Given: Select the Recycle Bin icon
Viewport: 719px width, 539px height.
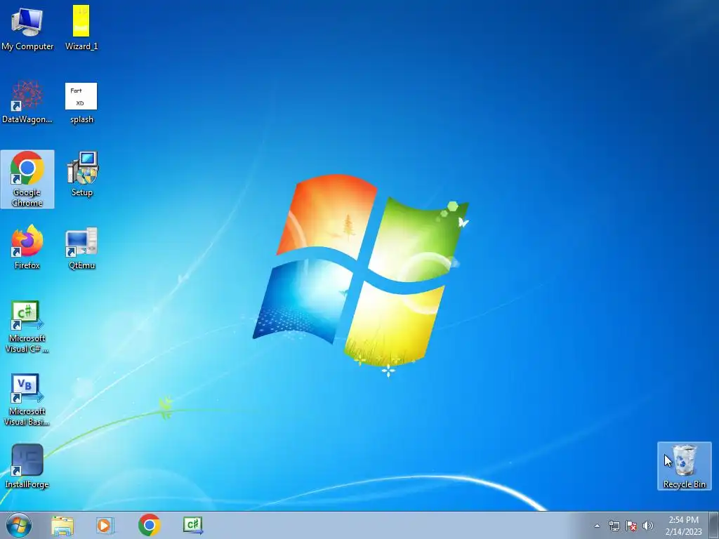Looking at the screenshot, I should (x=684, y=466).
